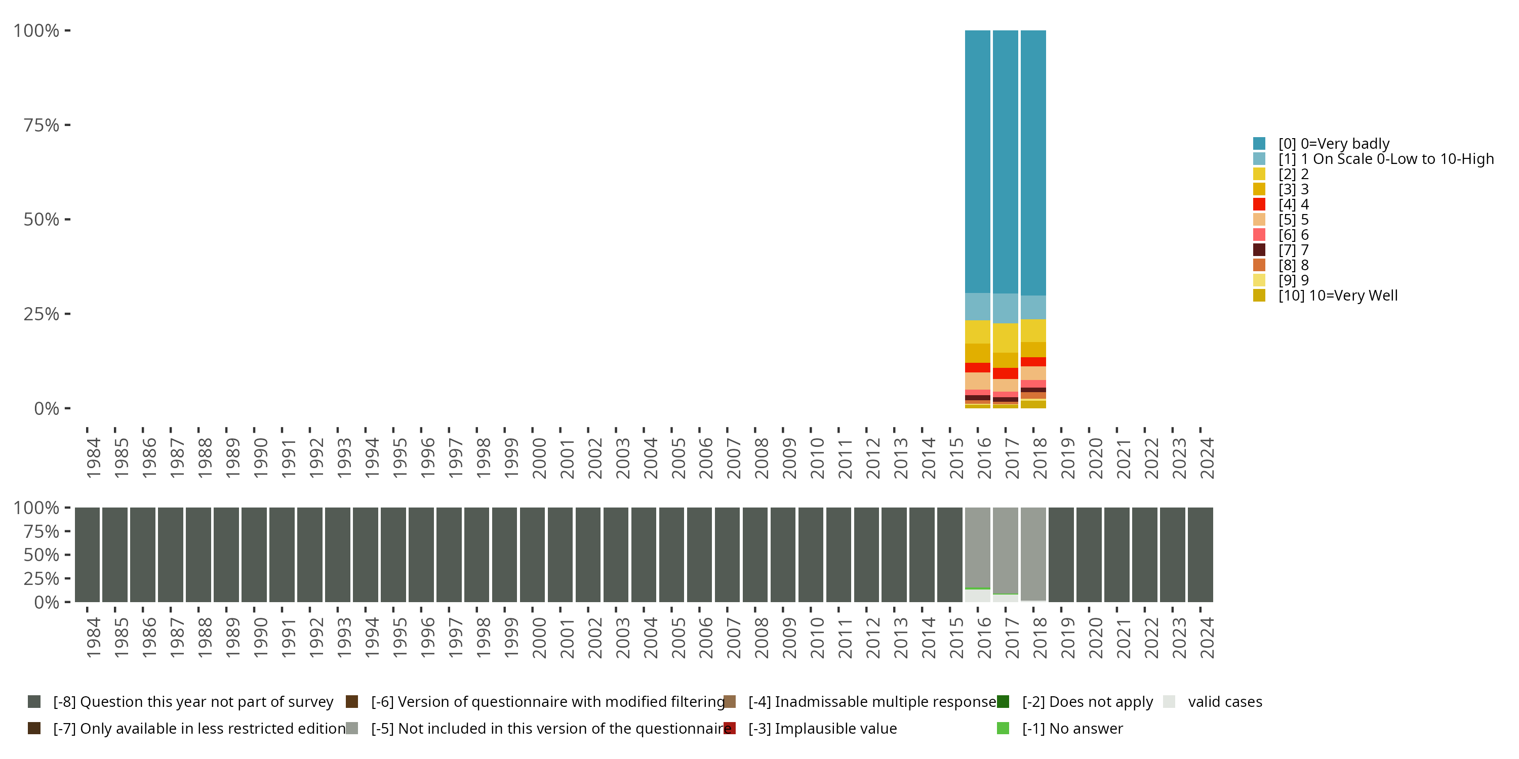The image size is (1519, 759).
Task: Click the dark brown '[7] 7' legend swatch
Action: click(x=1259, y=250)
